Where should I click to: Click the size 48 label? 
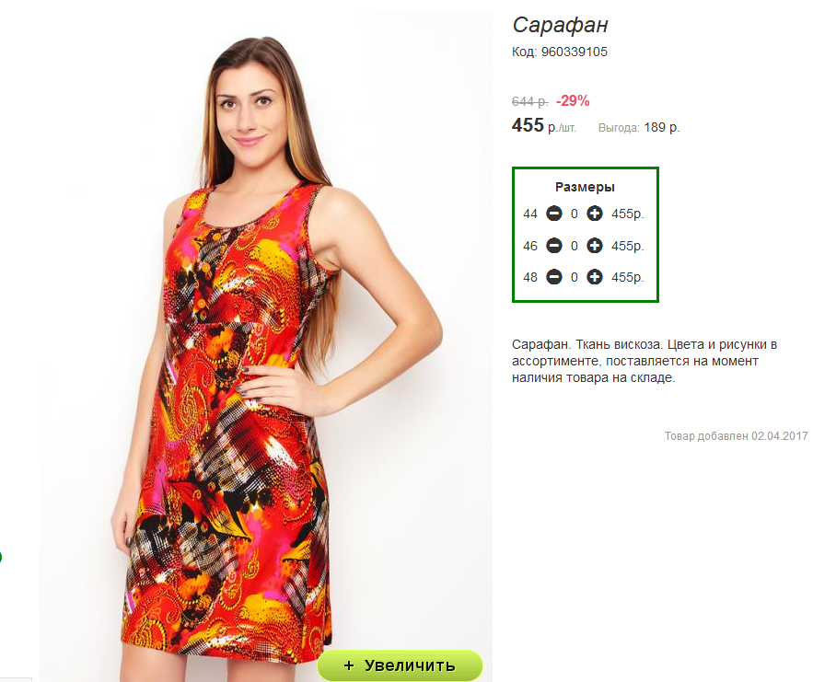coord(530,278)
